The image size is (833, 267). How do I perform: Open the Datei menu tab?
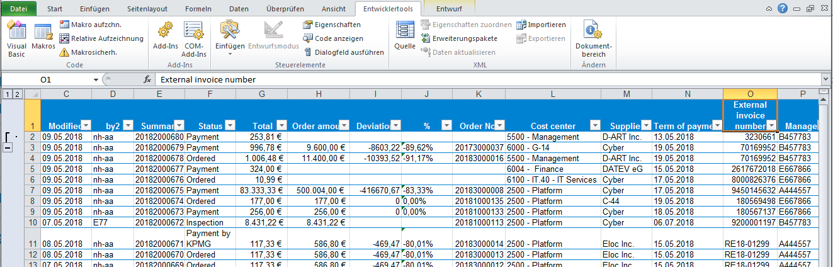(19, 9)
